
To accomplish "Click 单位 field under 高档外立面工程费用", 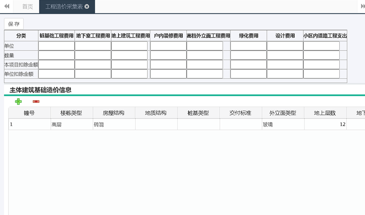I will (205, 46).
